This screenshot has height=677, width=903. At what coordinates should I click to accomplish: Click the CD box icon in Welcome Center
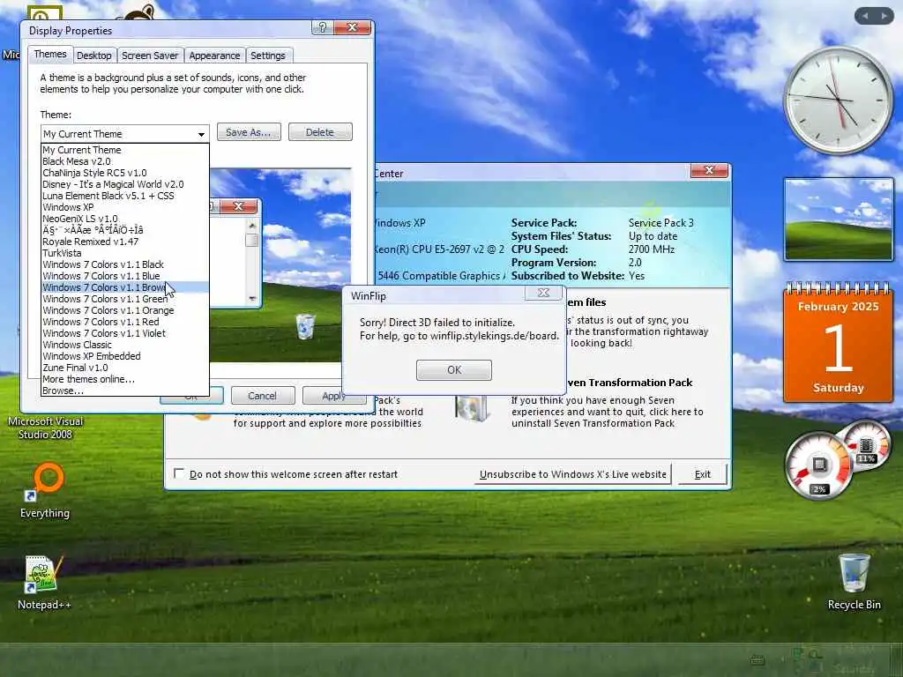coord(471,408)
